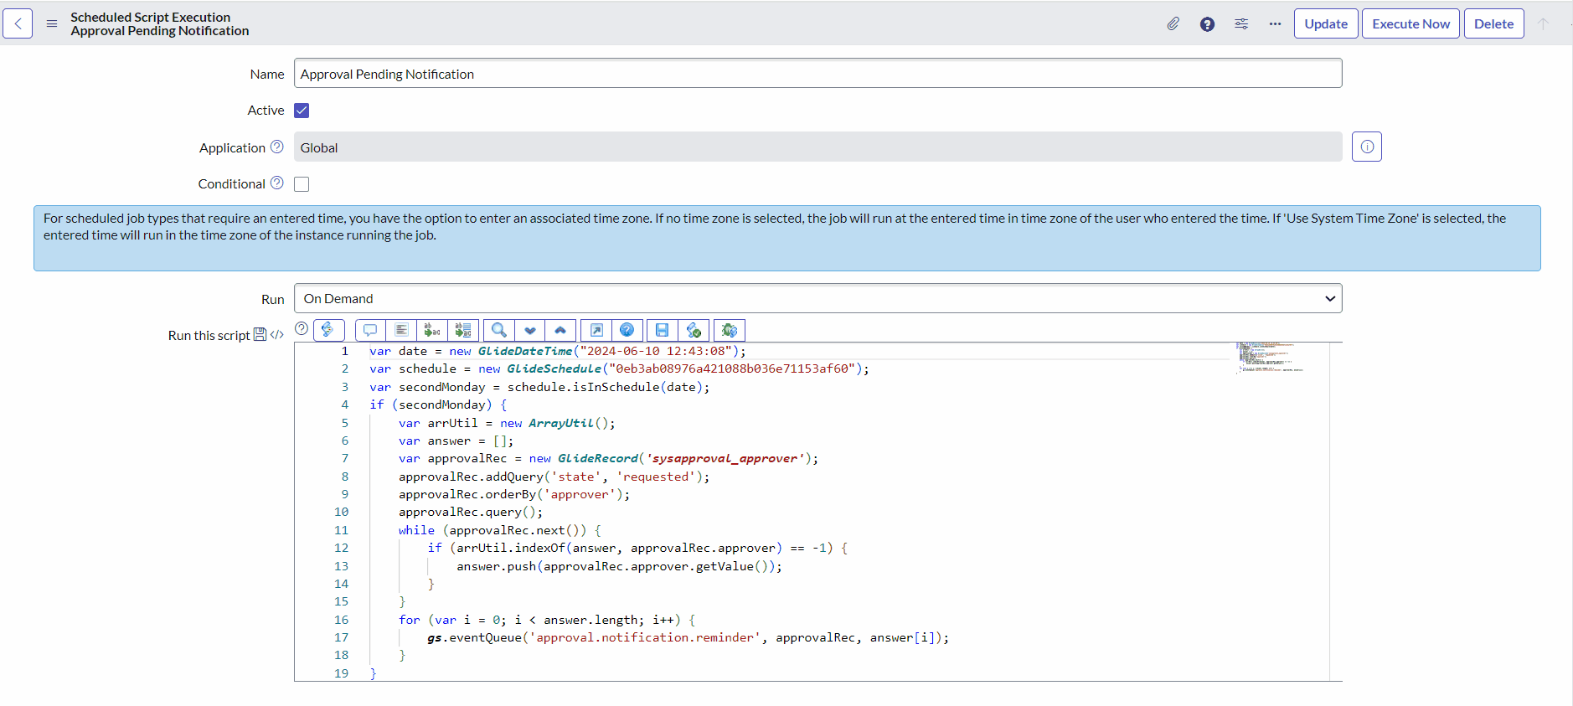Image resolution: width=1573 pixels, height=706 pixels.
Task: Click the GlideDateTime text on line 1
Action: click(525, 351)
